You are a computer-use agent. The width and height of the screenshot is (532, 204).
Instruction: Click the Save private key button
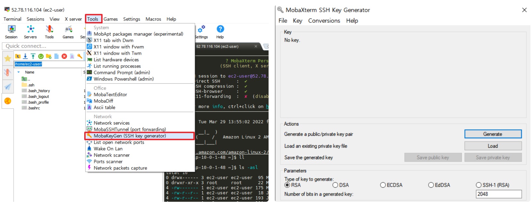click(493, 157)
